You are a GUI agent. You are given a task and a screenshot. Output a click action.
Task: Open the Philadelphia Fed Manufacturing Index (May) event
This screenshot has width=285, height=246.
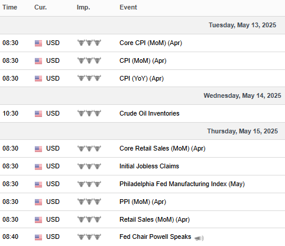click(182, 184)
